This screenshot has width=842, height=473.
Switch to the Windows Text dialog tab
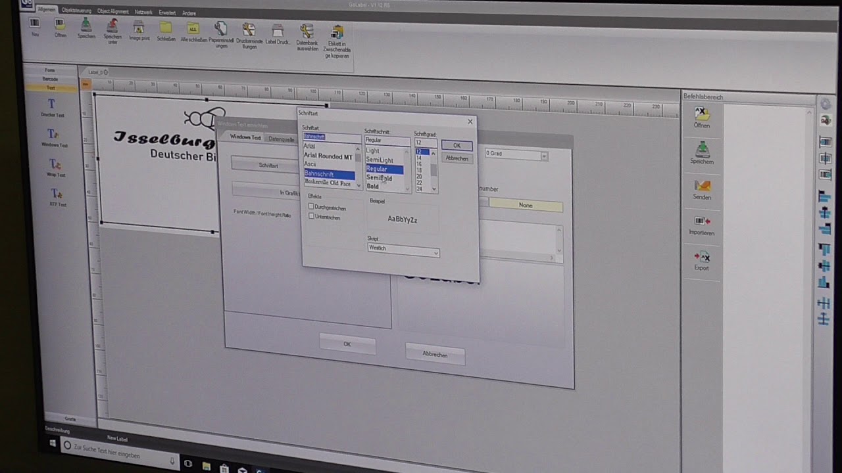tap(245, 137)
